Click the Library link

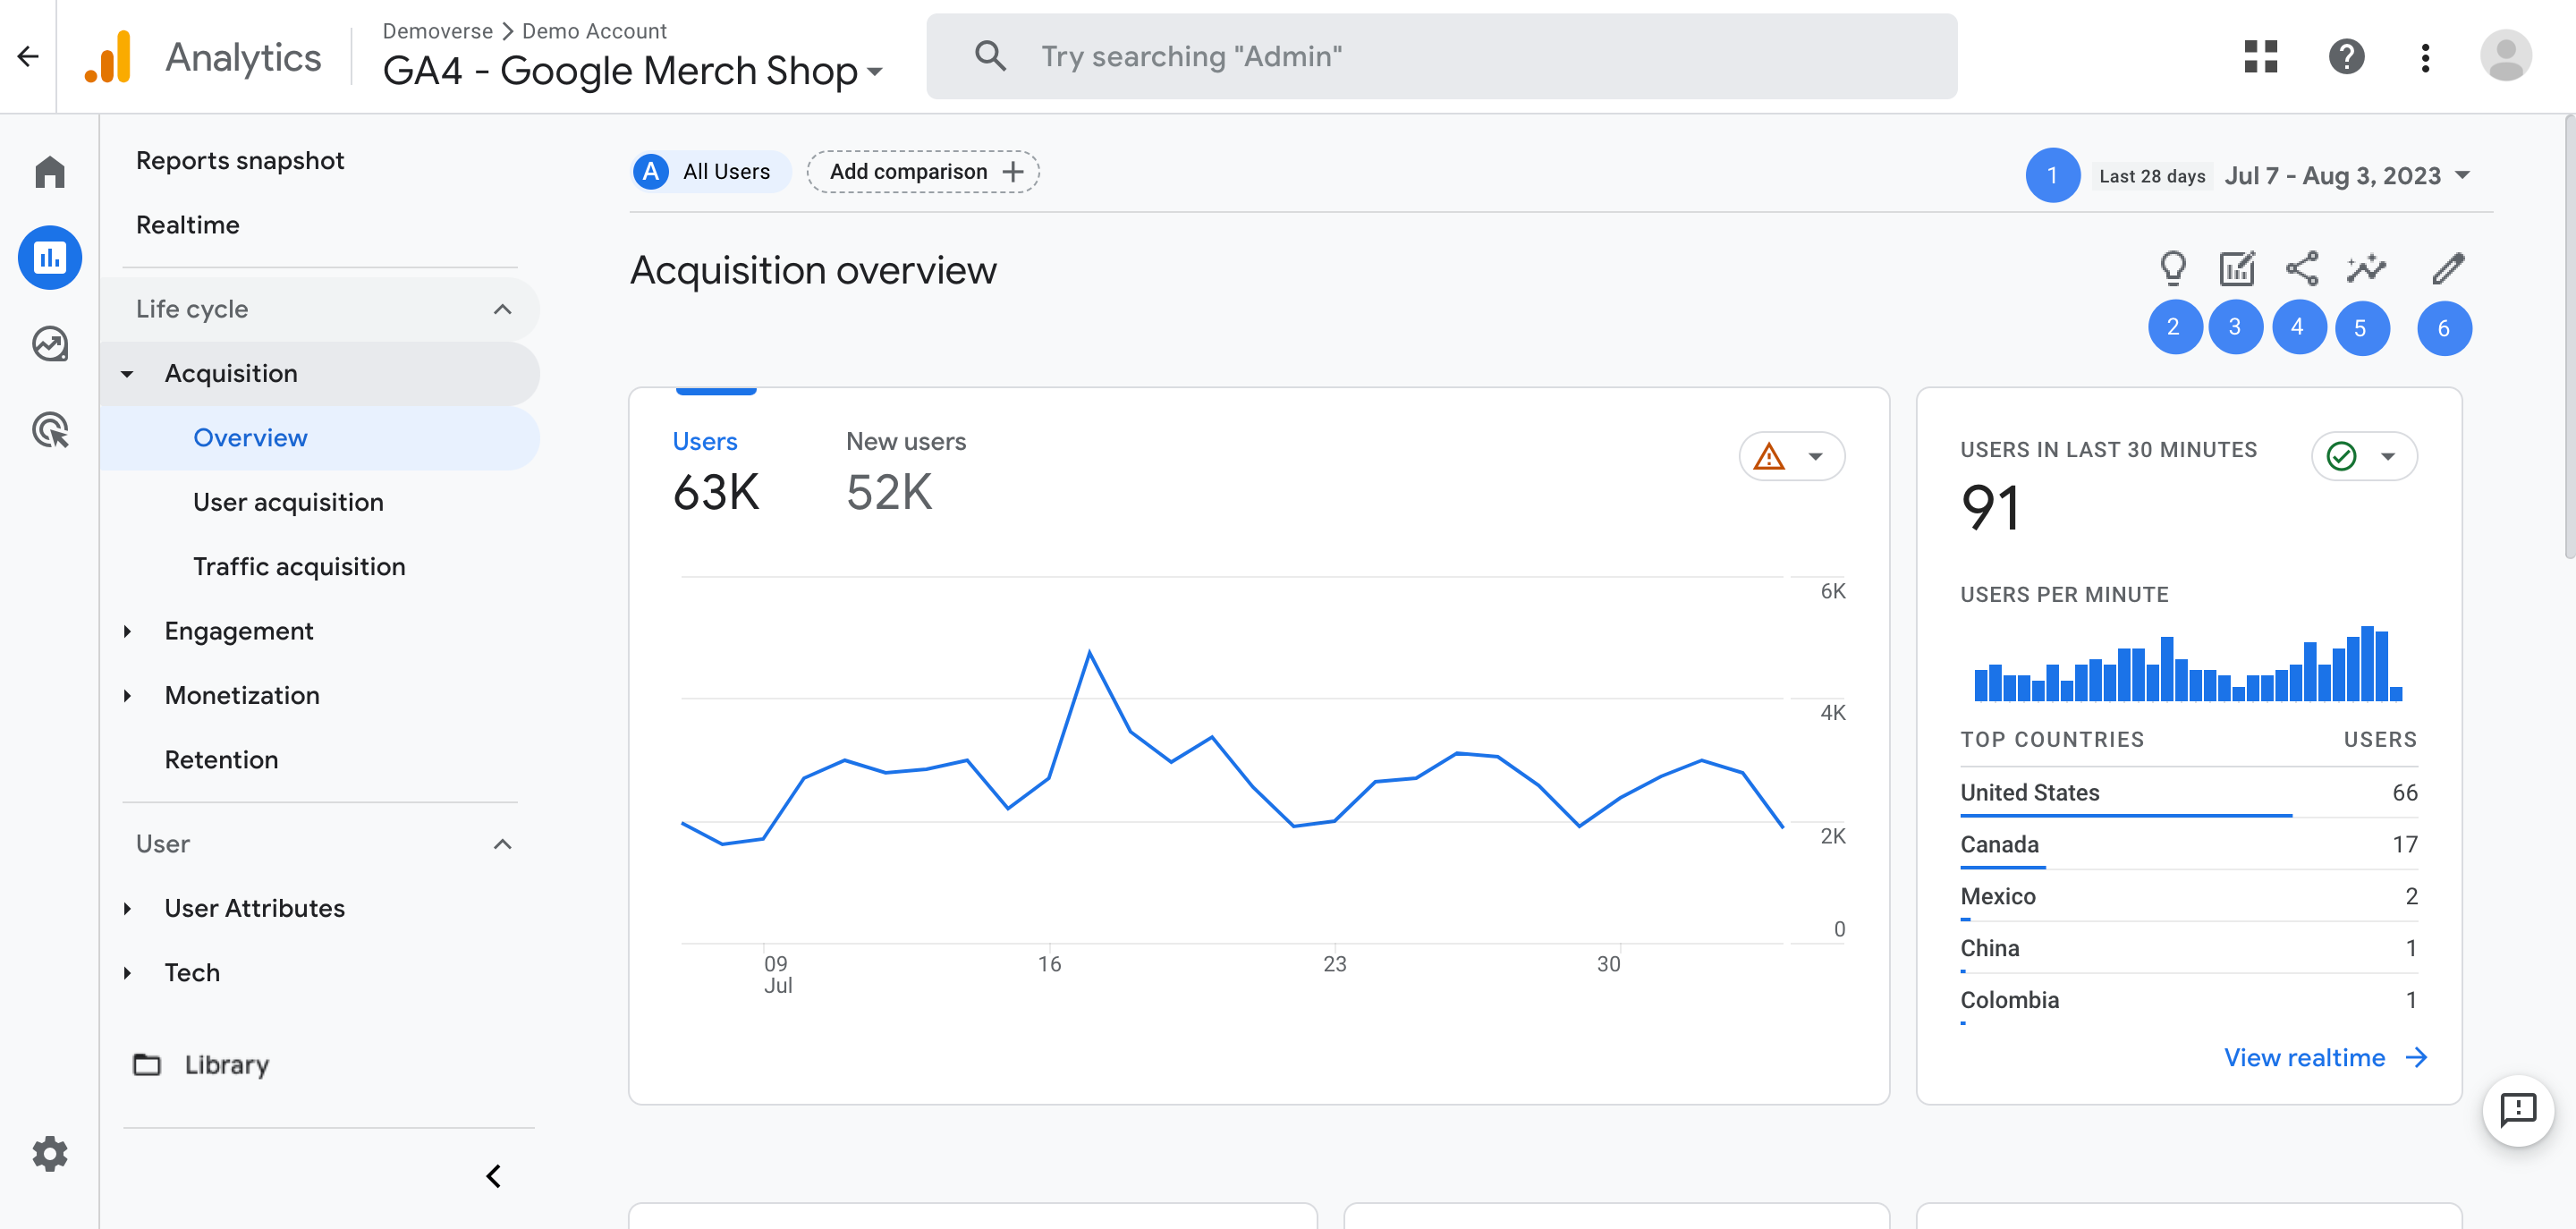pos(226,1064)
